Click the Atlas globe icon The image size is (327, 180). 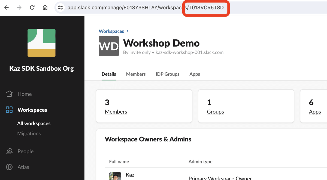9,167
